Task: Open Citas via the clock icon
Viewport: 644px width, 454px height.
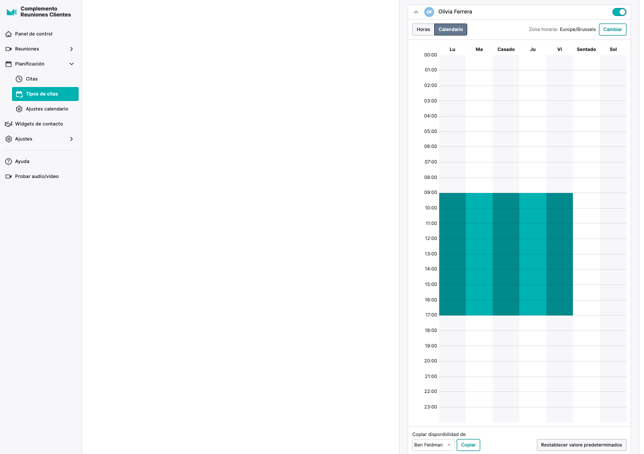Action: pyautogui.click(x=19, y=79)
